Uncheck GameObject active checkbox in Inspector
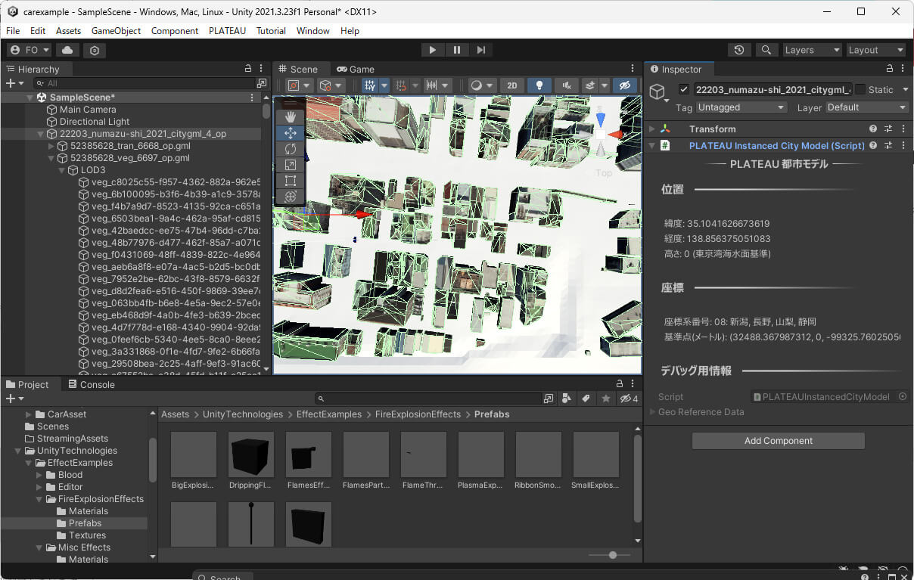This screenshot has width=914, height=580. coord(685,89)
